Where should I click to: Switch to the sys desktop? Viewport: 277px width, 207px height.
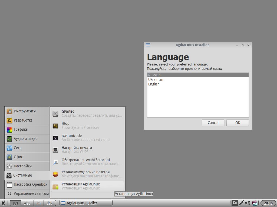tap(15, 203)
